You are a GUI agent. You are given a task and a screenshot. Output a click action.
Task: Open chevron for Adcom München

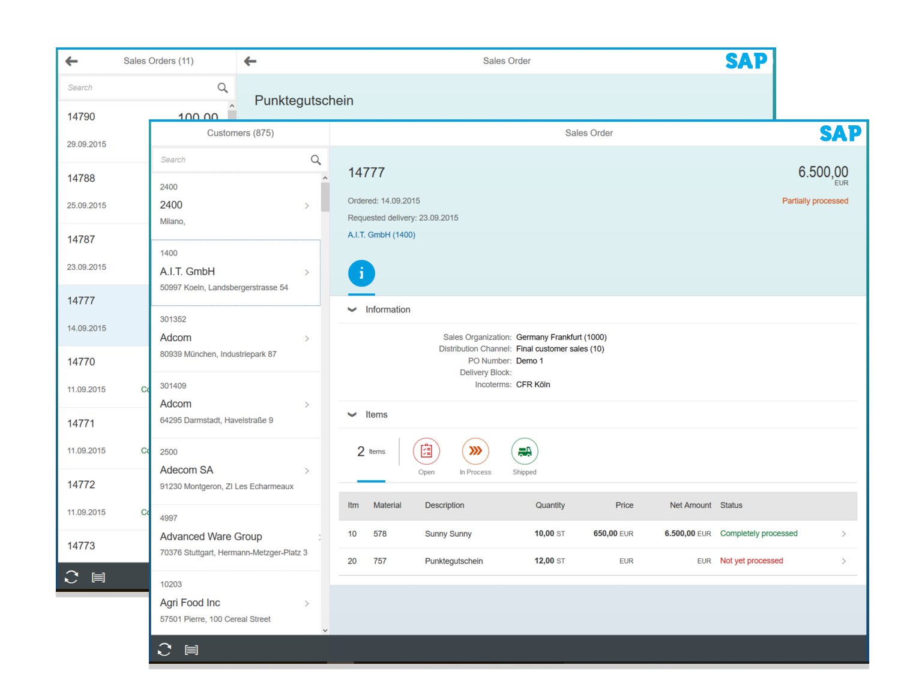tap(307, 338)
